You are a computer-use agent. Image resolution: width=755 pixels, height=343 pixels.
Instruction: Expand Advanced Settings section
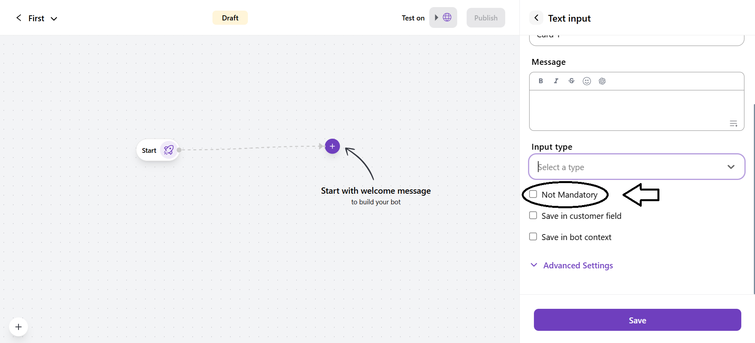click(578, 266)
